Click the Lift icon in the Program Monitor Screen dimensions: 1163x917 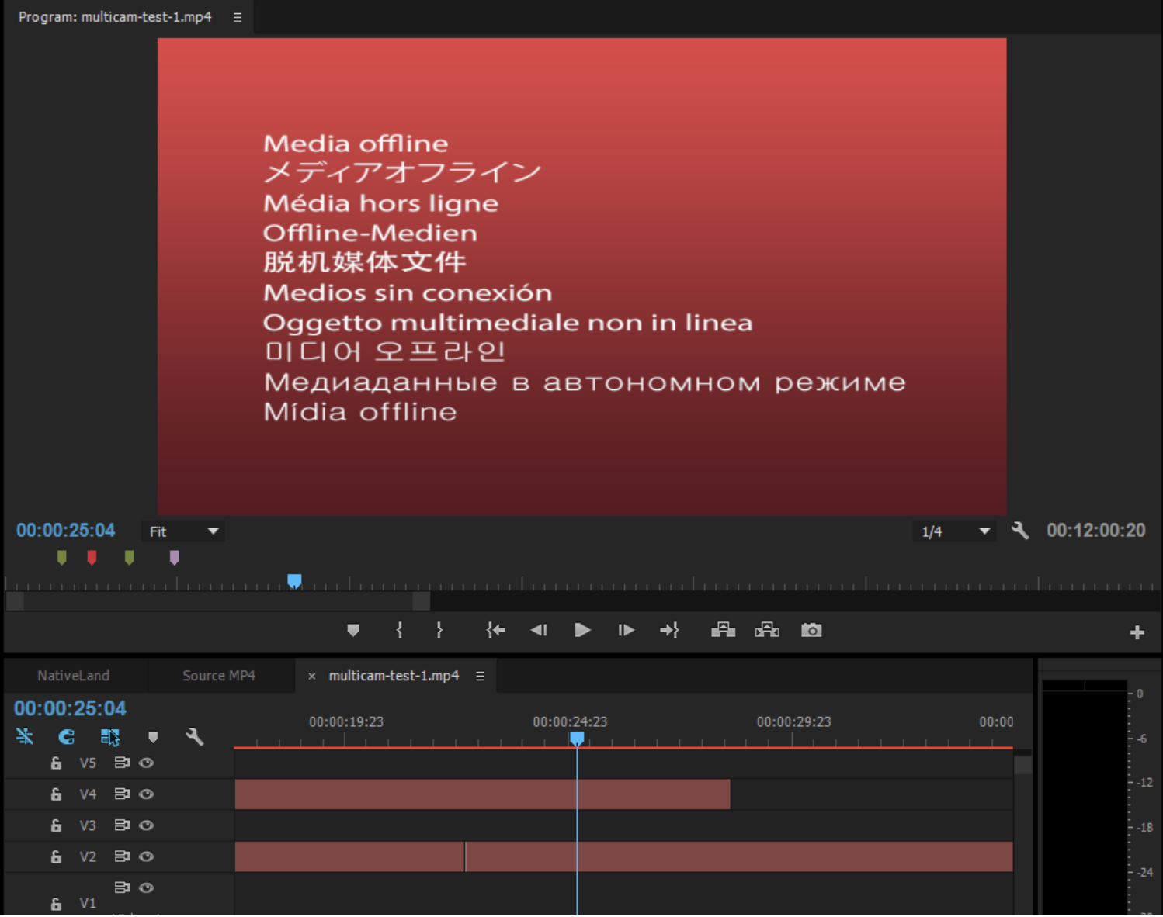tap(723, 630)
